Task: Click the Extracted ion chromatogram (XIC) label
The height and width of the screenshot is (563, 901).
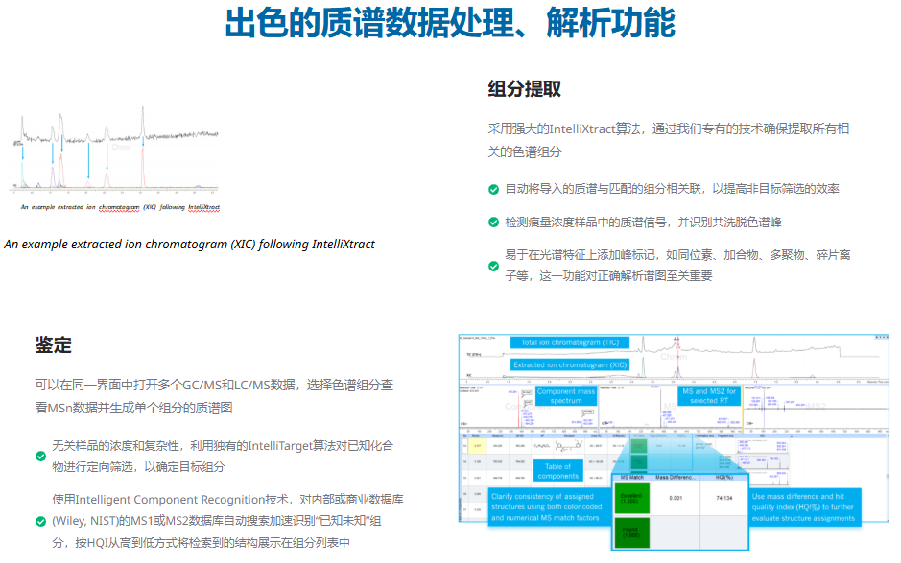Action: click(x=570, y=364)
